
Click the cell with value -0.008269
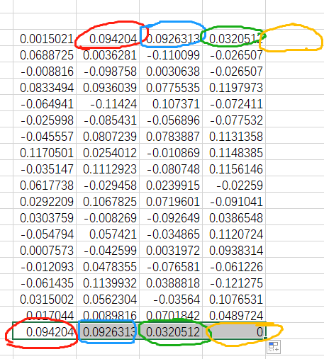[x=108, y=217]
